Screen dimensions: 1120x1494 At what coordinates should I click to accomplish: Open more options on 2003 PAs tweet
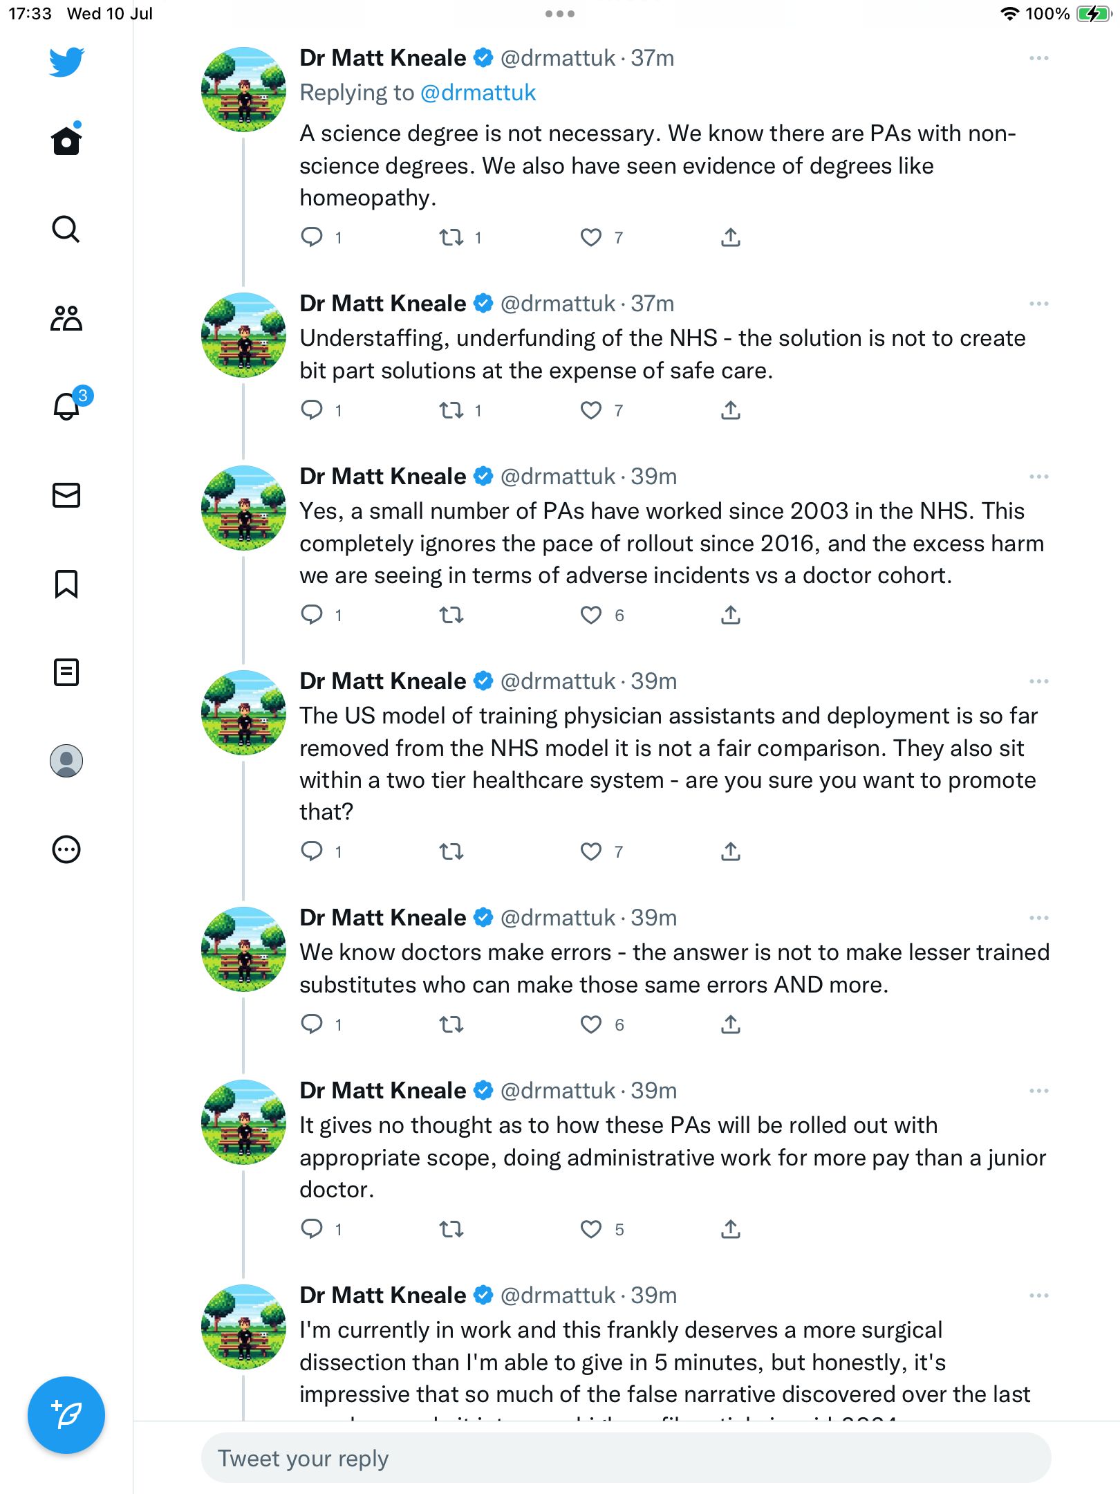tap(1038, 477)
